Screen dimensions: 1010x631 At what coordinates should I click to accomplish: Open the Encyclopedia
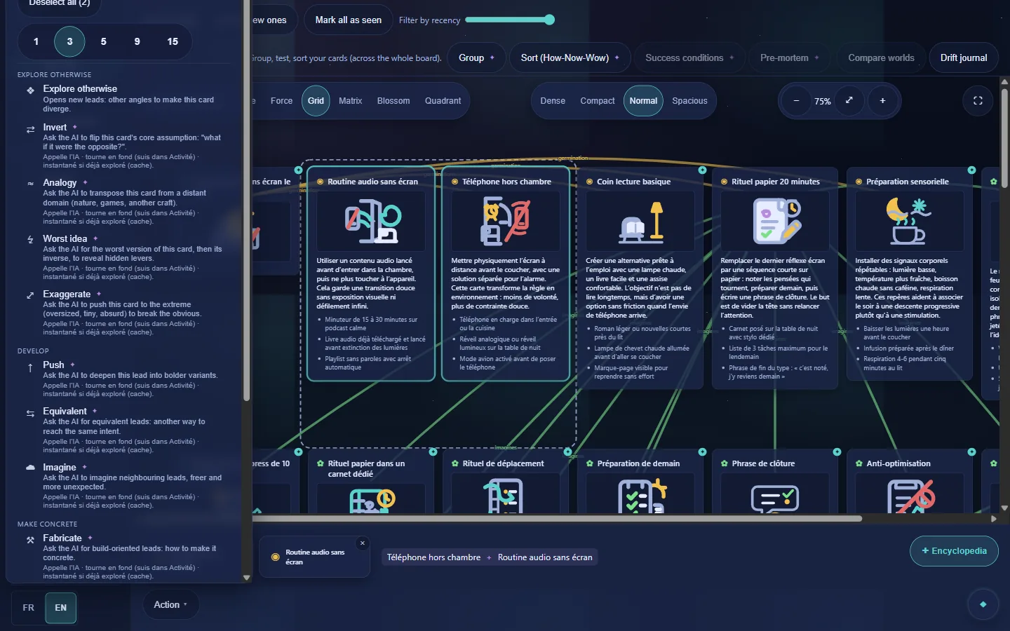pos(954,551)
